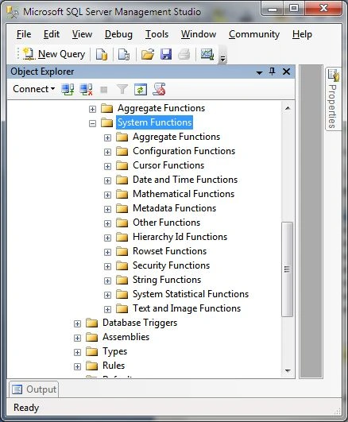Open the Community menu
Image resolution: width=348 pixels, height=422 pixels.
[254, 34]
